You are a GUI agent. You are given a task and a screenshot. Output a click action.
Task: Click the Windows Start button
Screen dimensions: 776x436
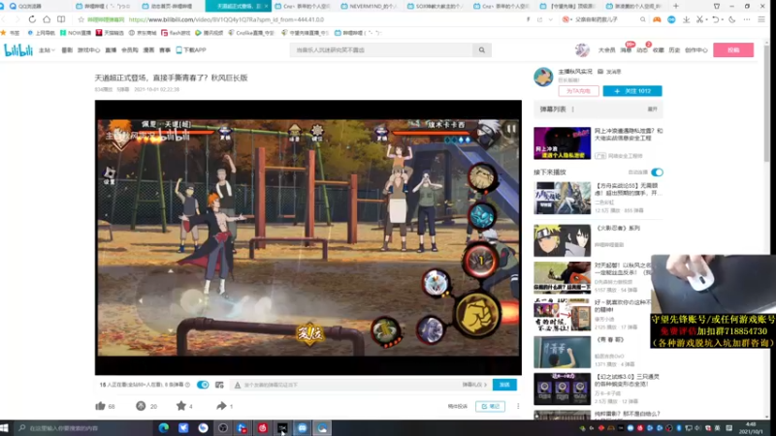pos(5,428)
